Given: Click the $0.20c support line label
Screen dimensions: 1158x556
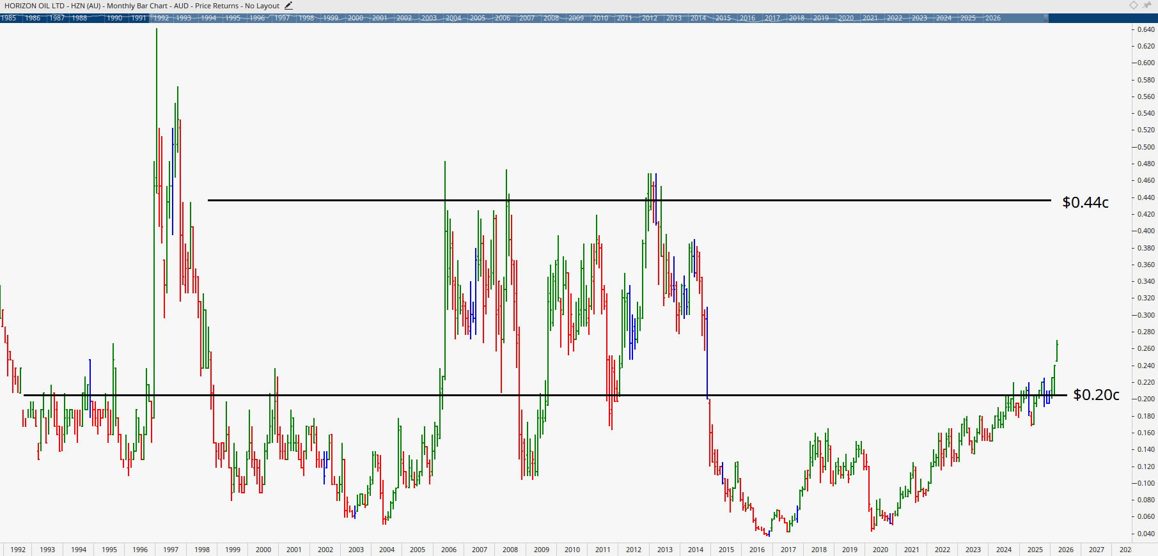Looking at the screenshot, I should point(1096,394).
